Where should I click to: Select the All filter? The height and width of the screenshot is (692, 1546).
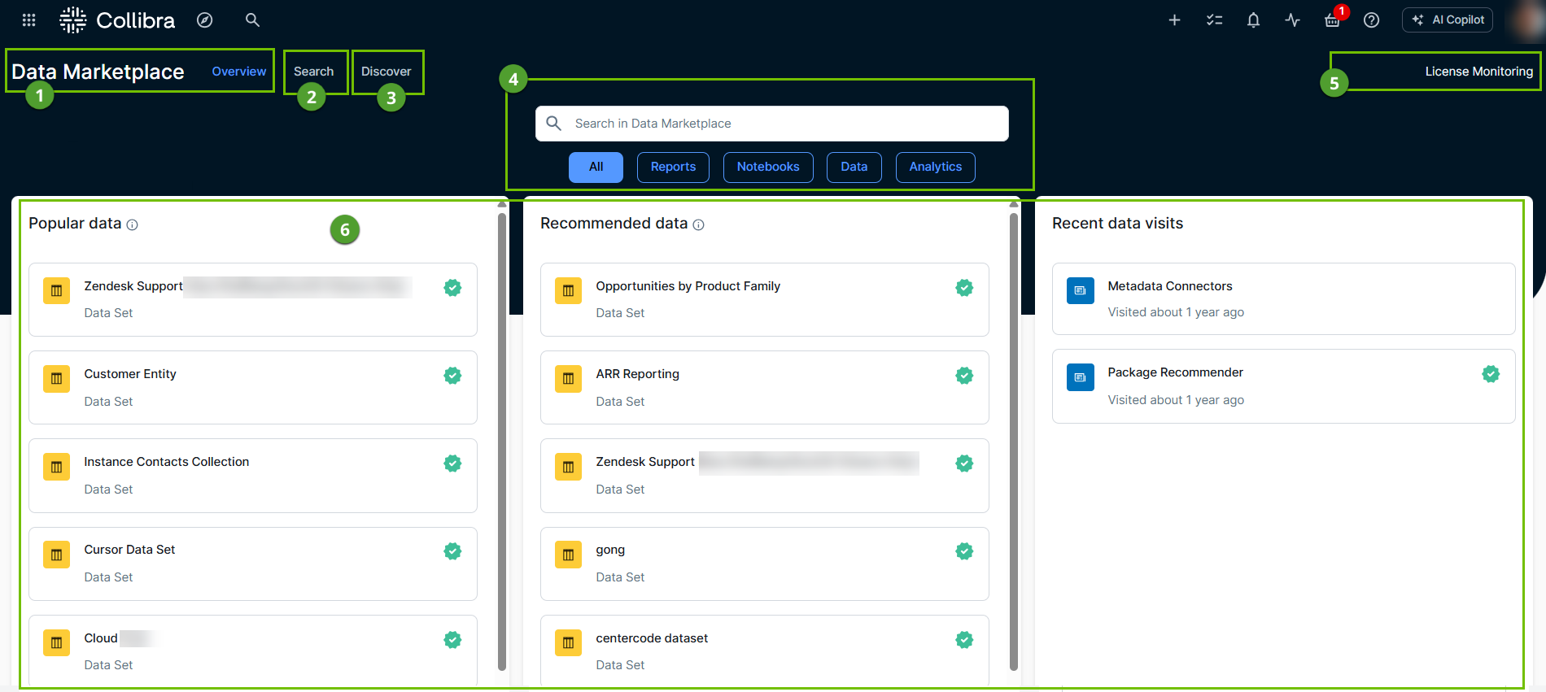coord(596,167)
